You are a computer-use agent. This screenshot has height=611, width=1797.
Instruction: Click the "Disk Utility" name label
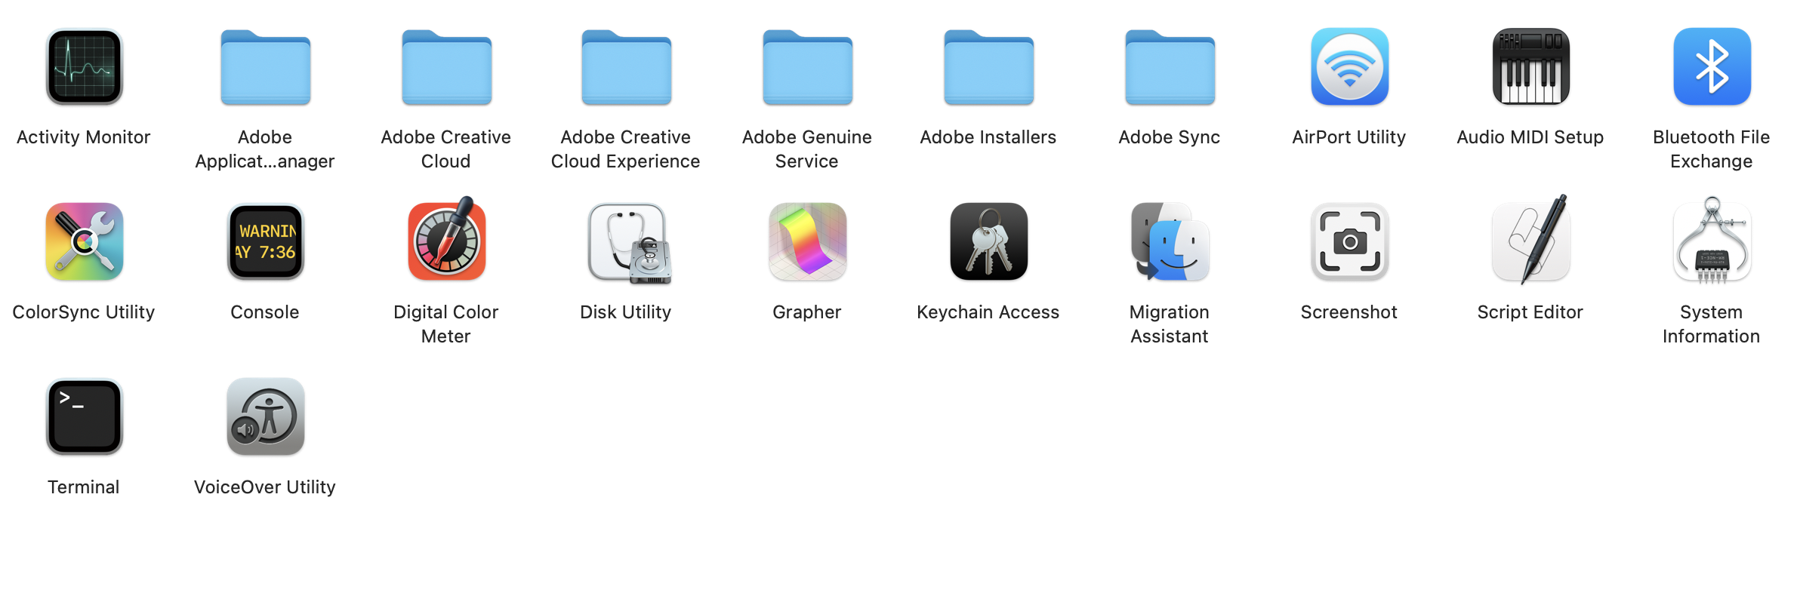pos(626,312)
